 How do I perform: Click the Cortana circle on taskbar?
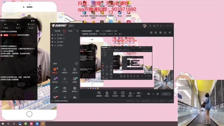click(x=8, y=124)
